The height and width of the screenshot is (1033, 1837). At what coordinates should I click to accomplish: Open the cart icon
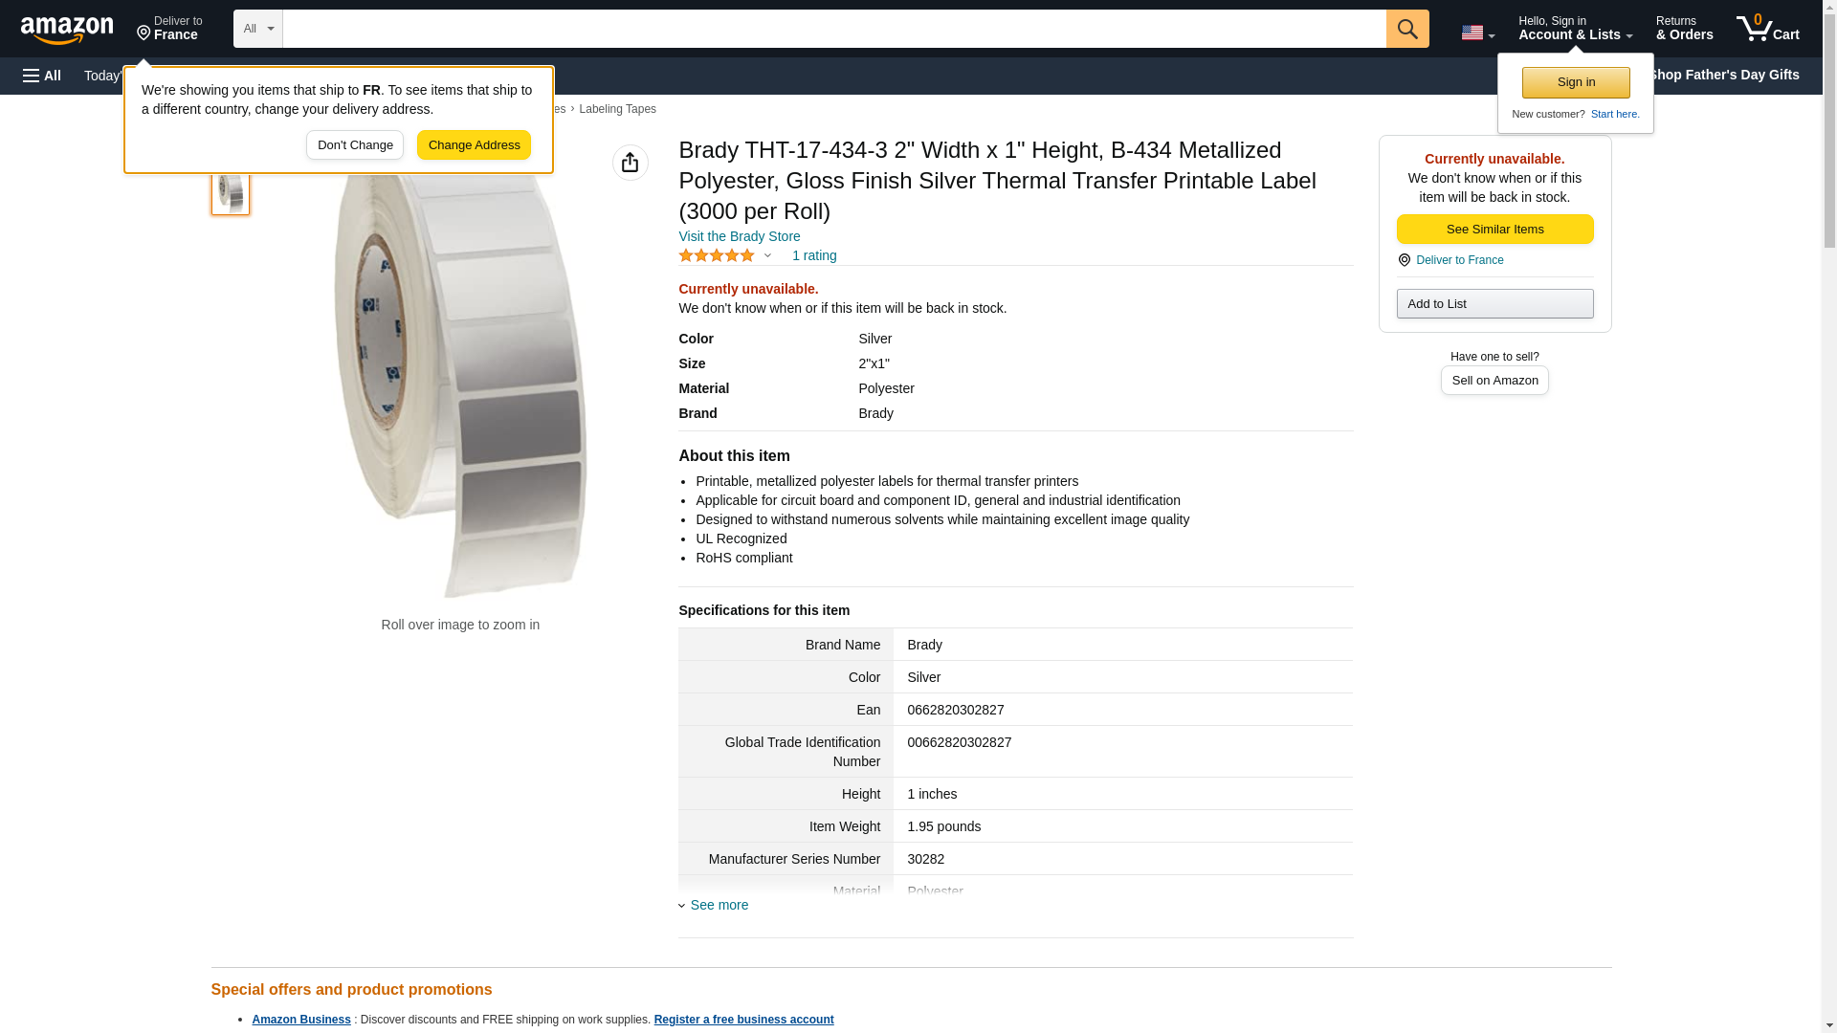click(x=1767, y=29)
